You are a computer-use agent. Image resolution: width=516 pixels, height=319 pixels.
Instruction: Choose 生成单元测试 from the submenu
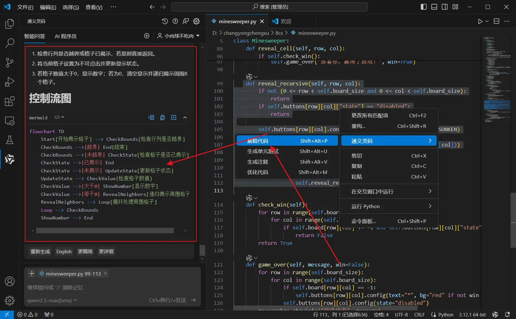(287, 151)
